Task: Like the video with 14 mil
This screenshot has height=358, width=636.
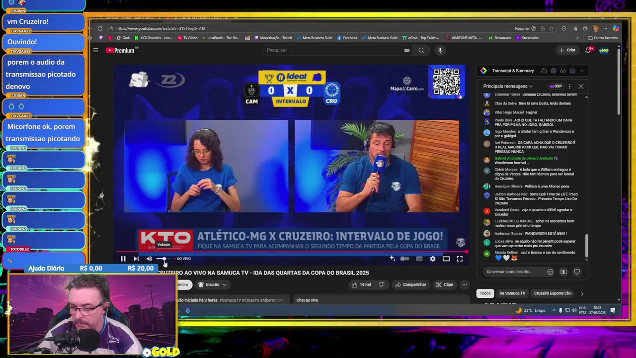Action: click(x=361, y=284)
